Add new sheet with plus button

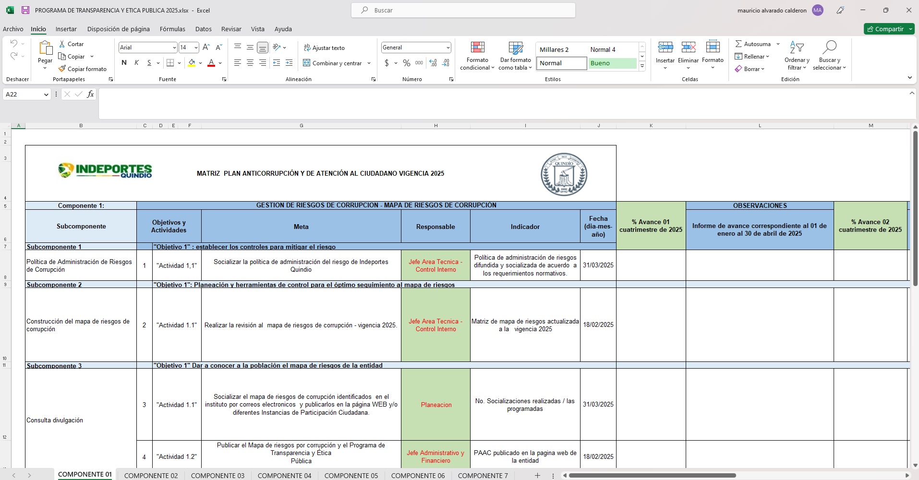[537, 476]
